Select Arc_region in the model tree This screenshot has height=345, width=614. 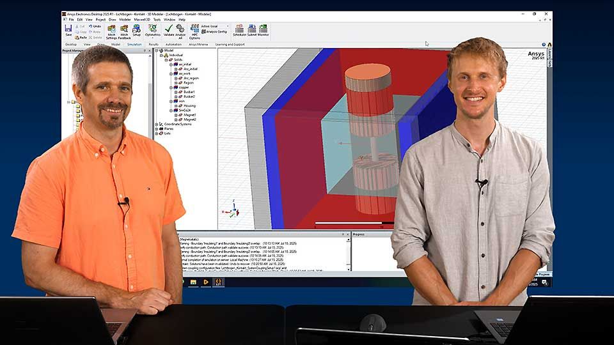point(191,78)
